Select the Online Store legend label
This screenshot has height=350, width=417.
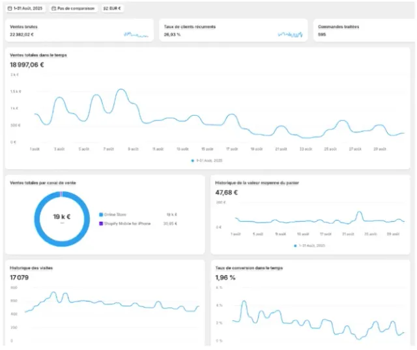point(115,215)
